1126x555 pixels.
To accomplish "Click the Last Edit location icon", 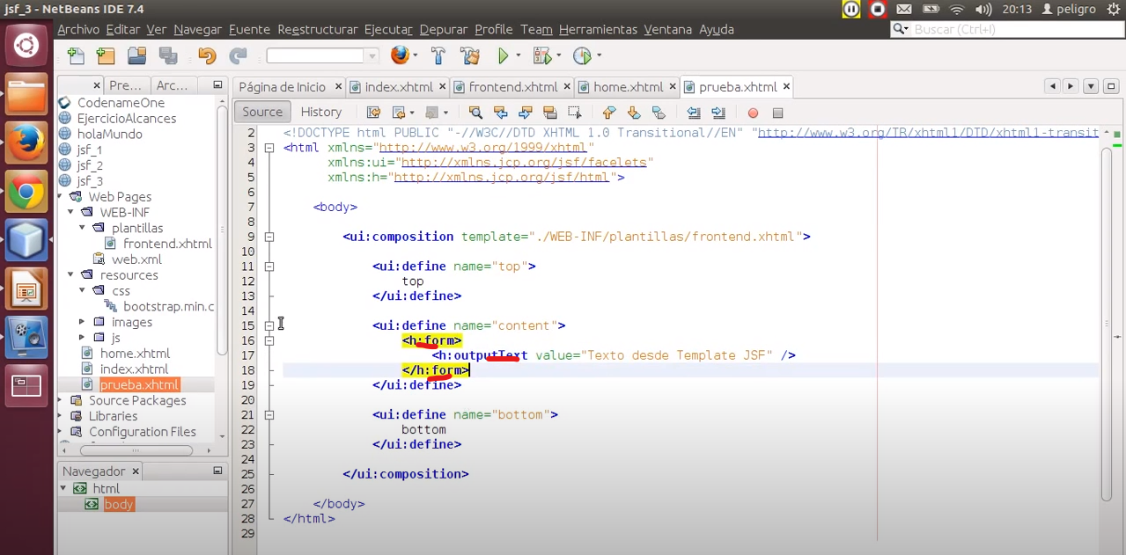I will point(373,113).
